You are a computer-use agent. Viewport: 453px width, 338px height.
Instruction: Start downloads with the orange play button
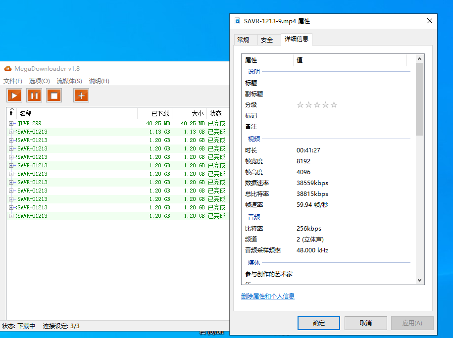[x=14, y=96]
